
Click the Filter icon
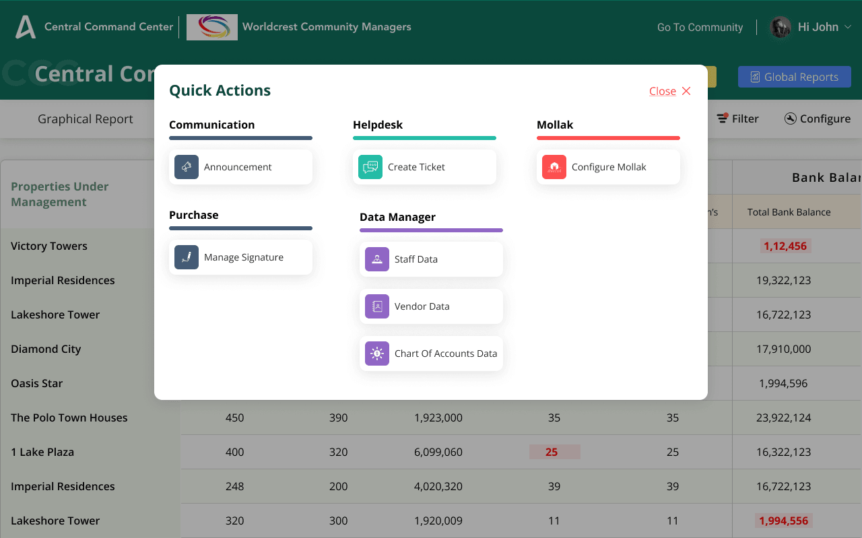pos(722,119)
